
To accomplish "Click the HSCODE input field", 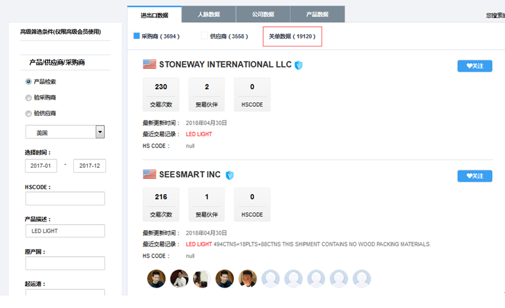I will [x=65, y=199].
